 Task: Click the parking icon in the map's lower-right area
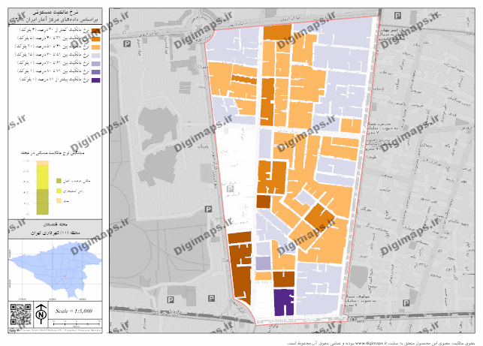406,303
